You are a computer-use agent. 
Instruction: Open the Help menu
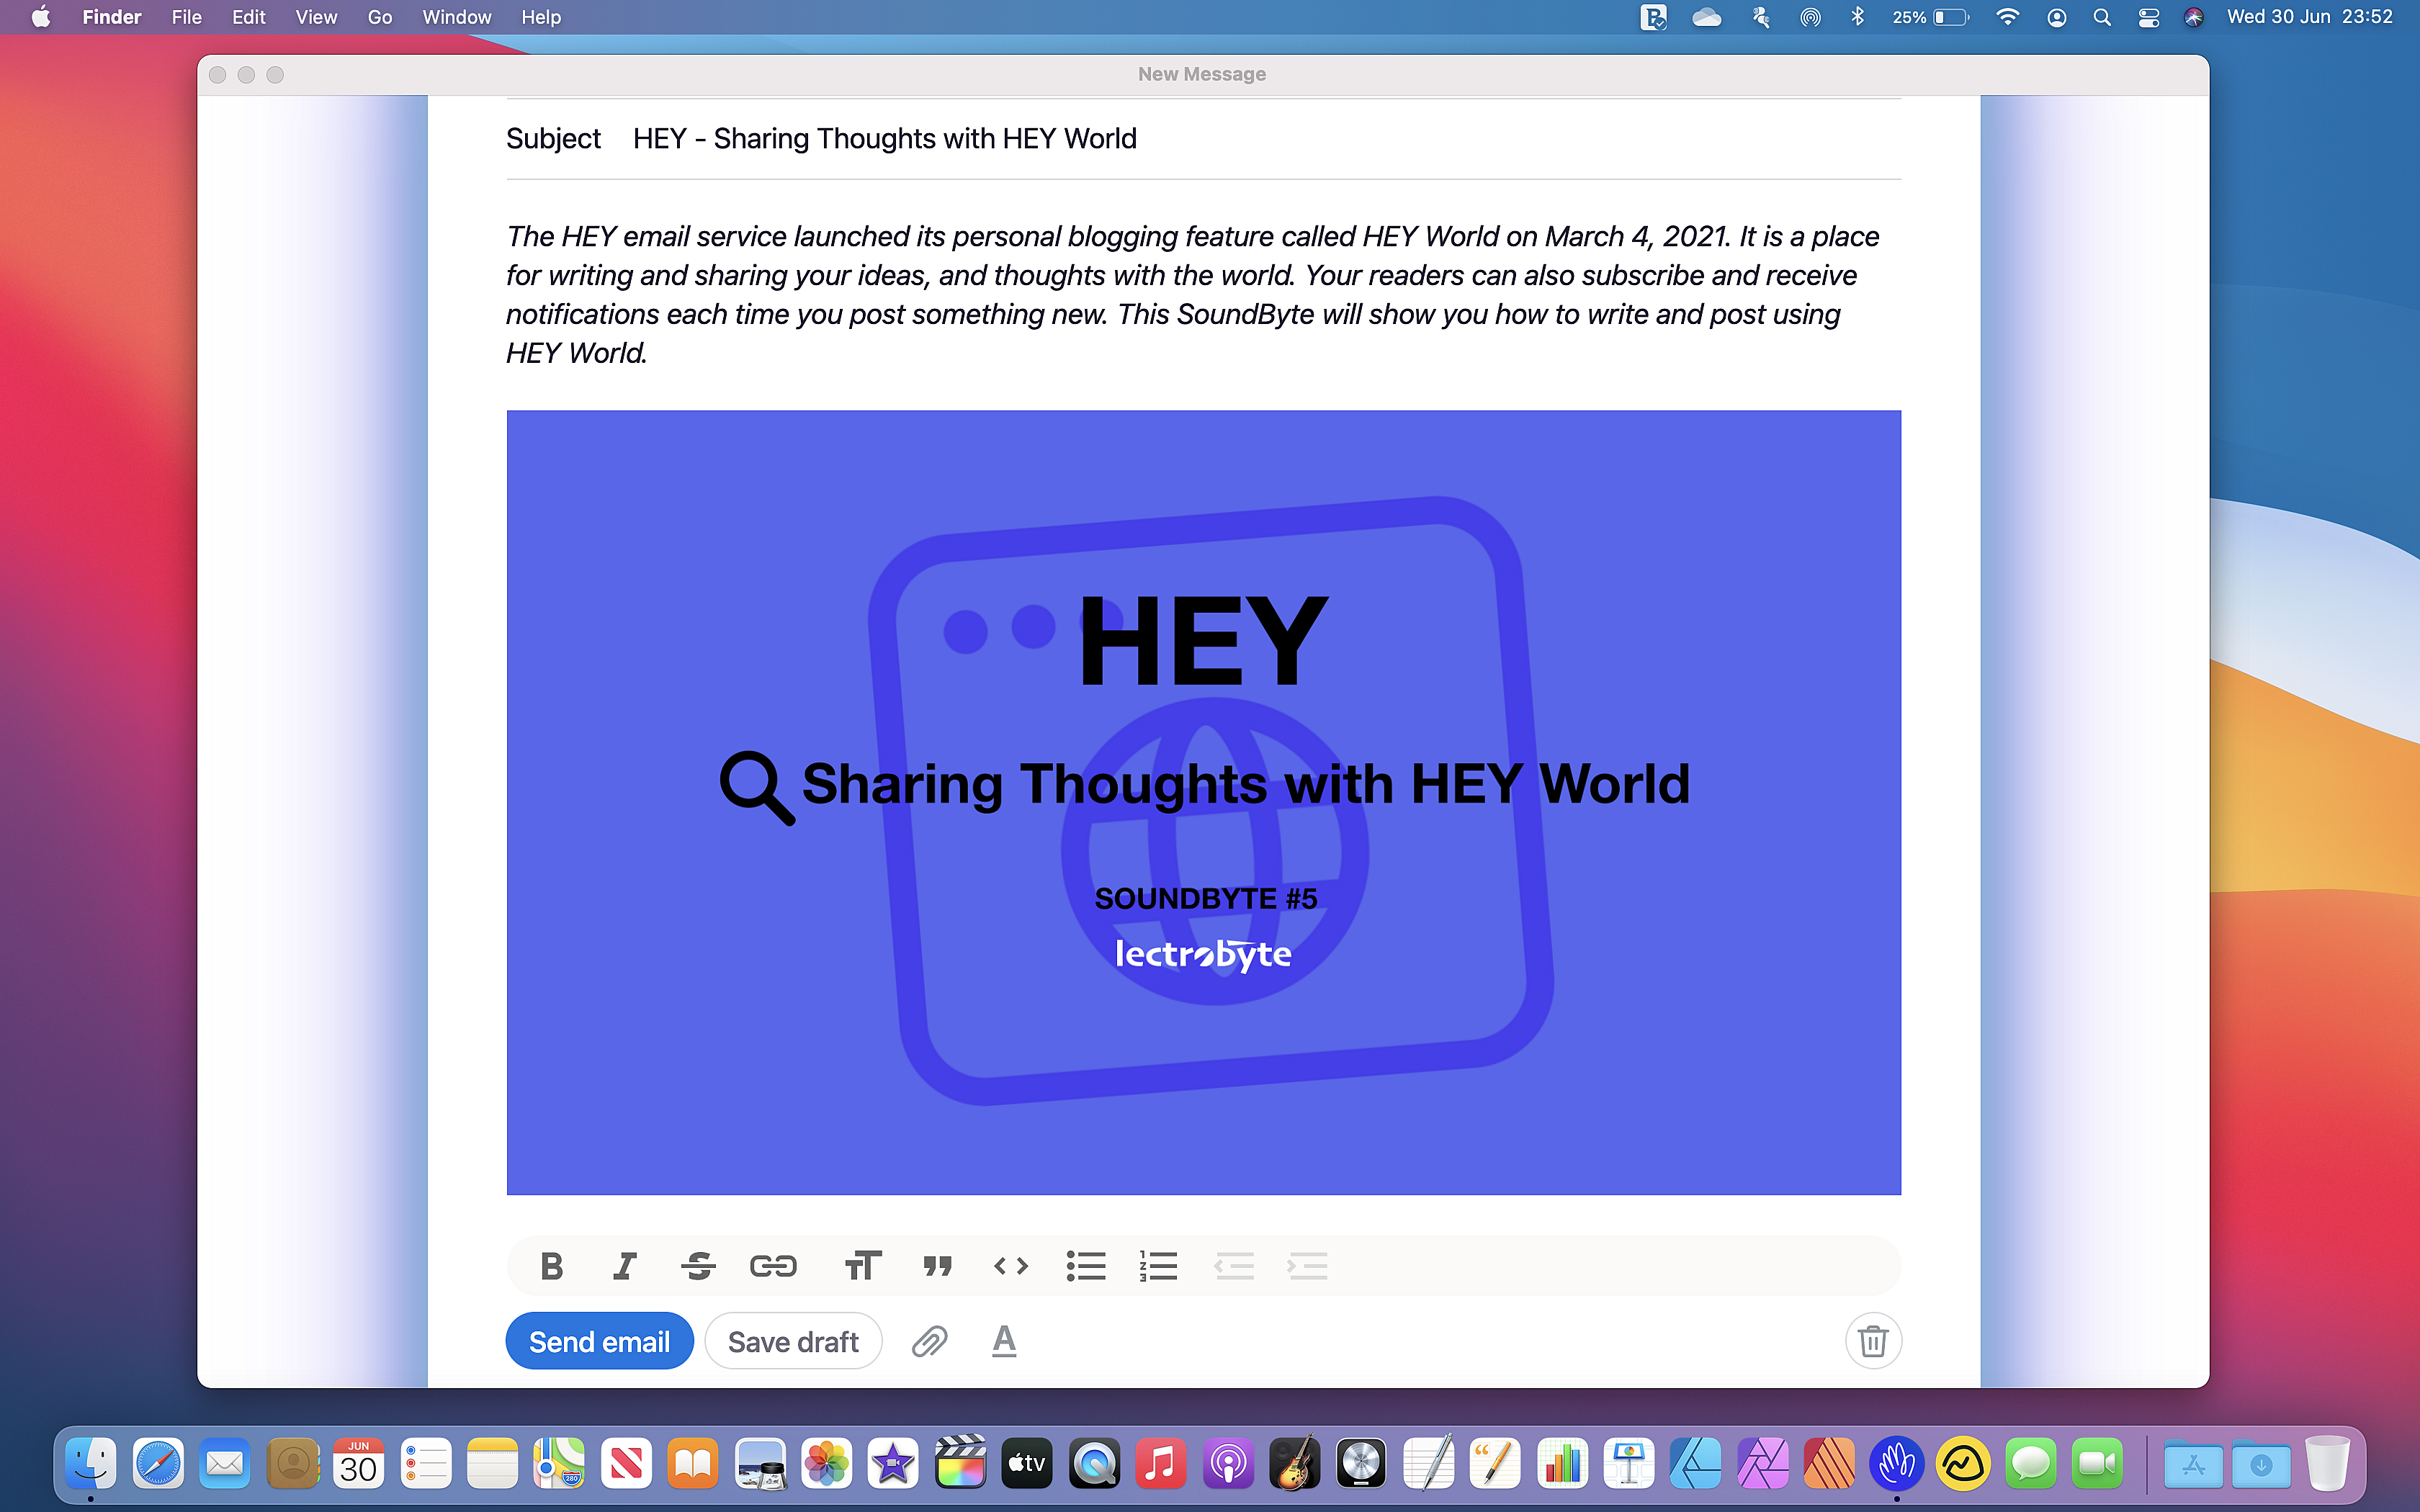541,17
